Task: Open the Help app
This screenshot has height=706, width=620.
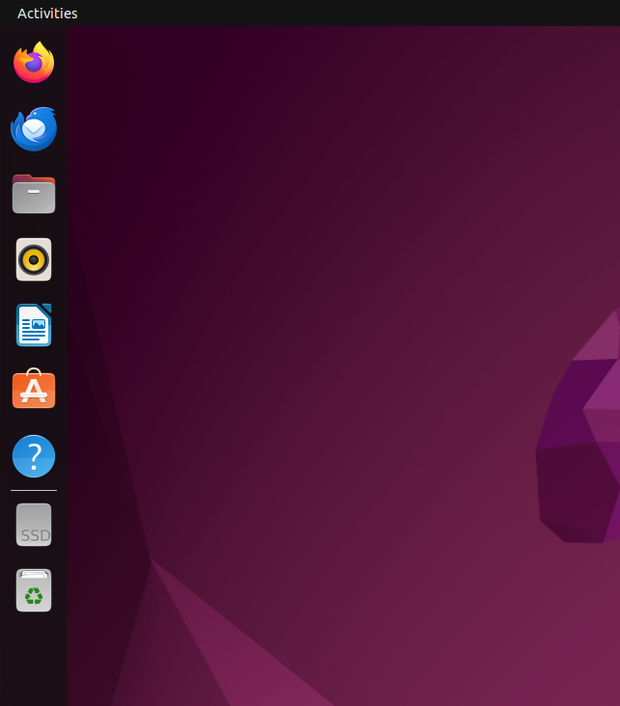Action: (x=34, y=456)
